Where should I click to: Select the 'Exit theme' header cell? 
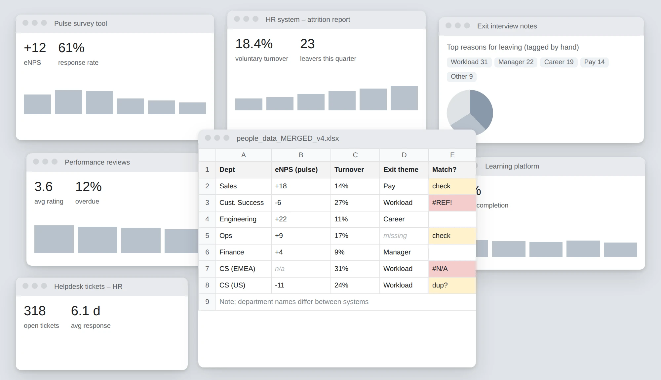tap(404, 170)
